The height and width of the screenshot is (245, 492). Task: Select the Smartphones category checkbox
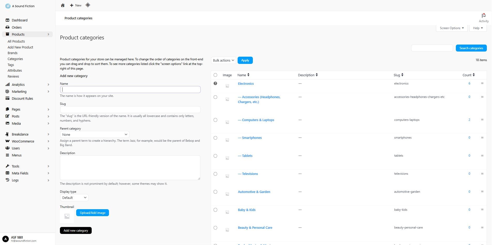[x=215, y=138]
